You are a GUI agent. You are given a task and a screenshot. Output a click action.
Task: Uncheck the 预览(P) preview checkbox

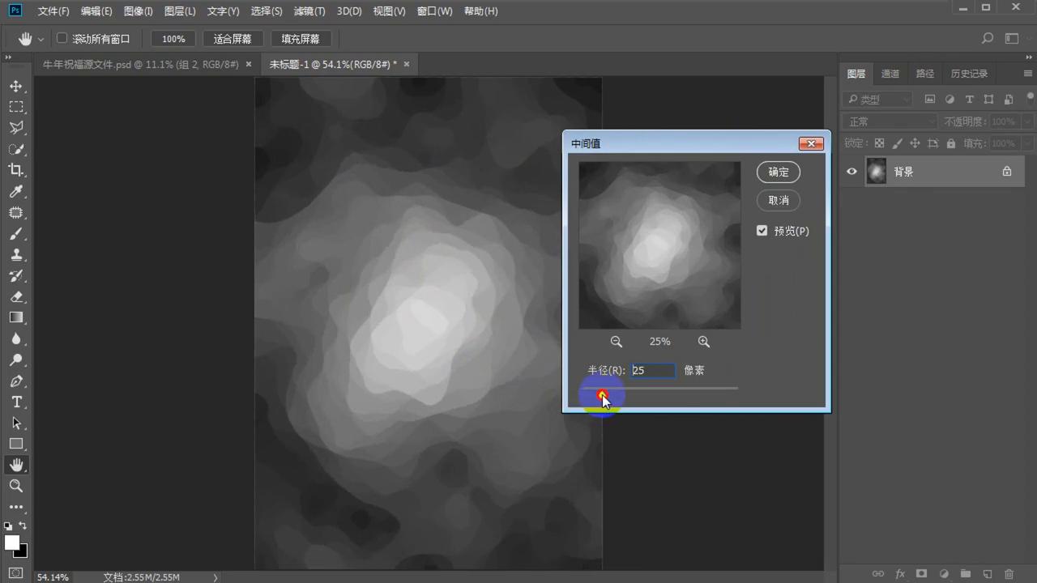click(x=762, y=231)
